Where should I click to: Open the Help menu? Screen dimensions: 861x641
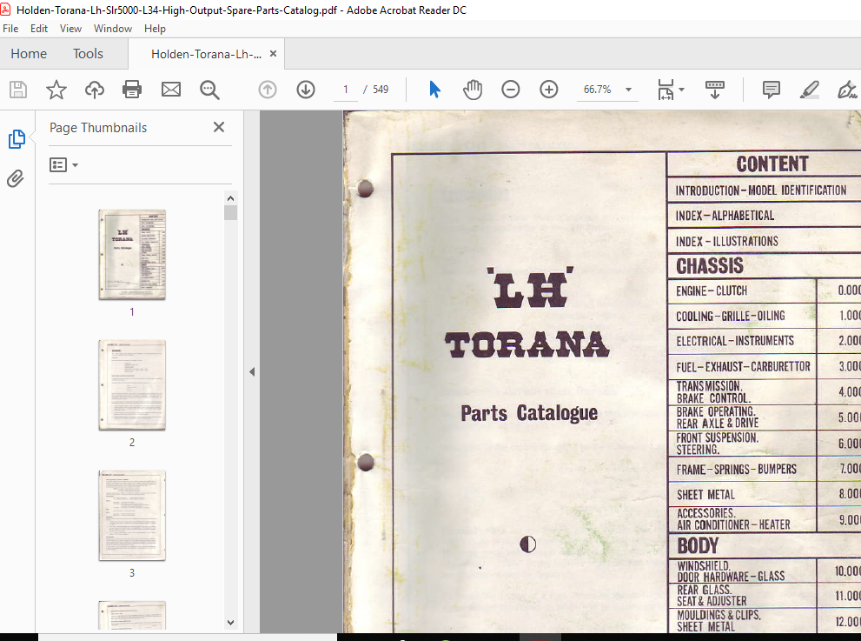point(155,29)
